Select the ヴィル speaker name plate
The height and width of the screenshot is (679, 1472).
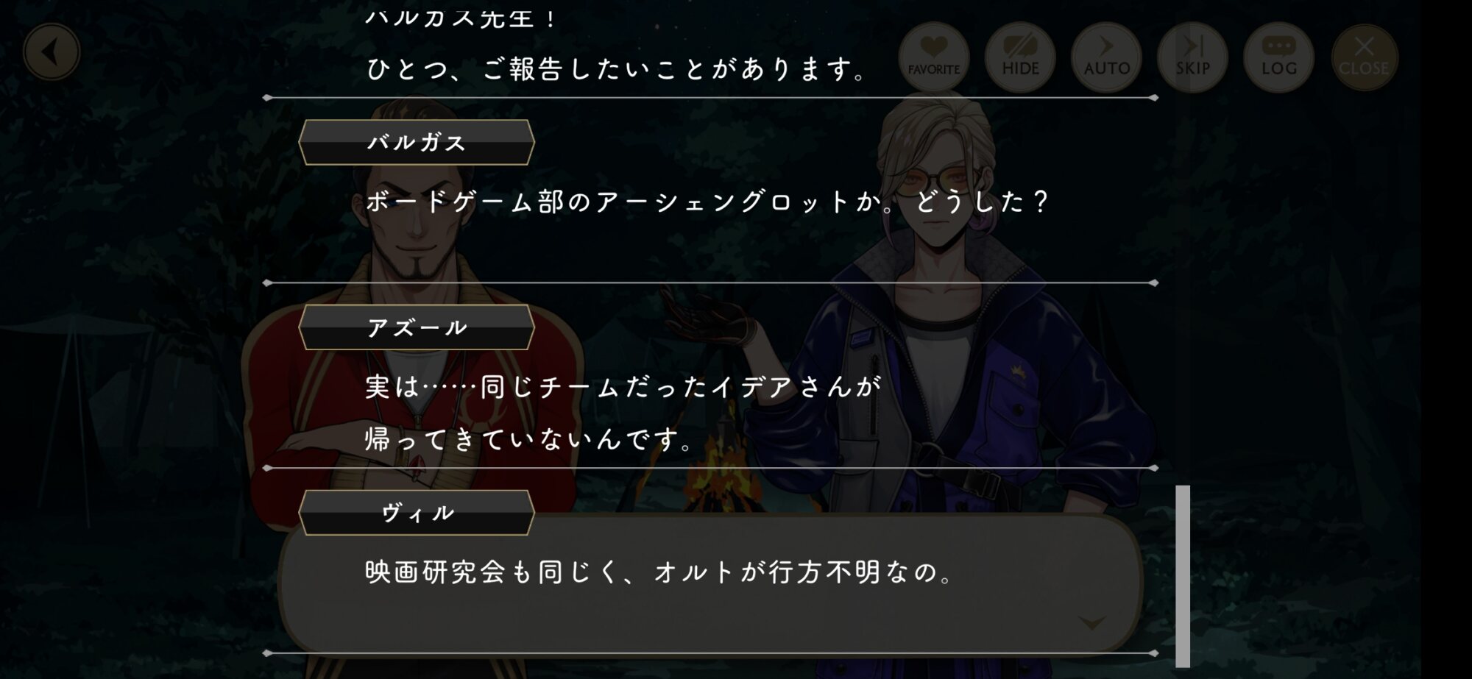click(x=417, y=513)
